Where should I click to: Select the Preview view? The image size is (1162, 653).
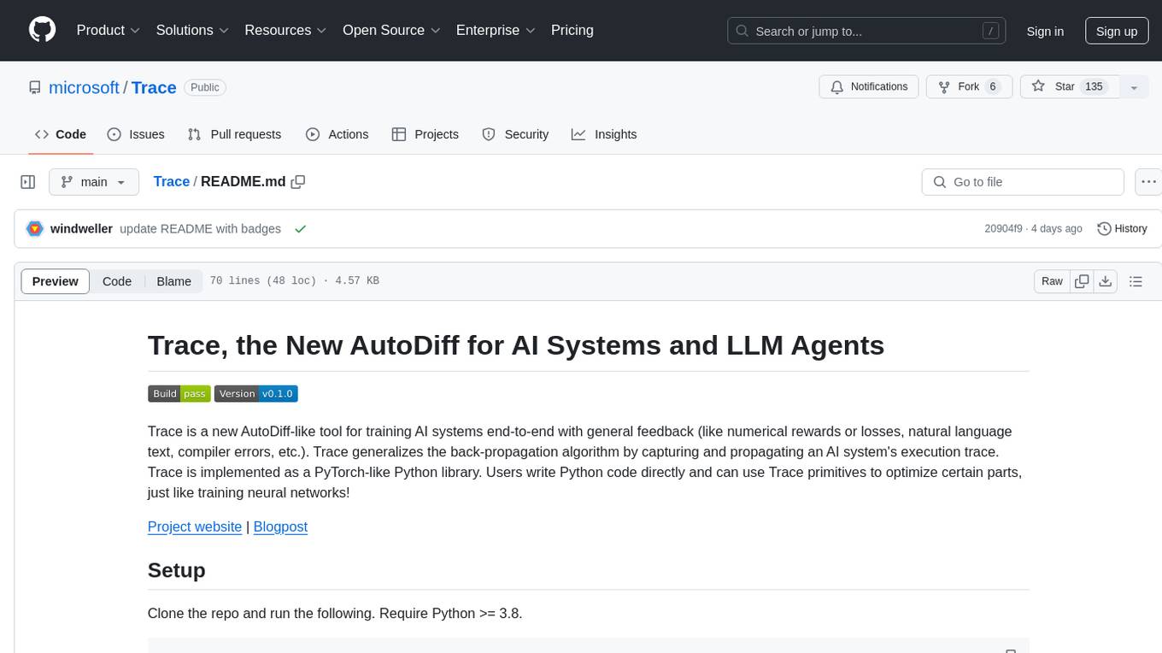pos(56,281)
